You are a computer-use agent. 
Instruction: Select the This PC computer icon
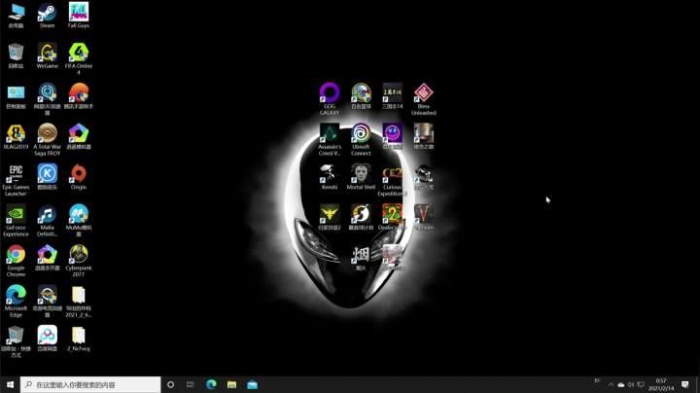point(16,16)
